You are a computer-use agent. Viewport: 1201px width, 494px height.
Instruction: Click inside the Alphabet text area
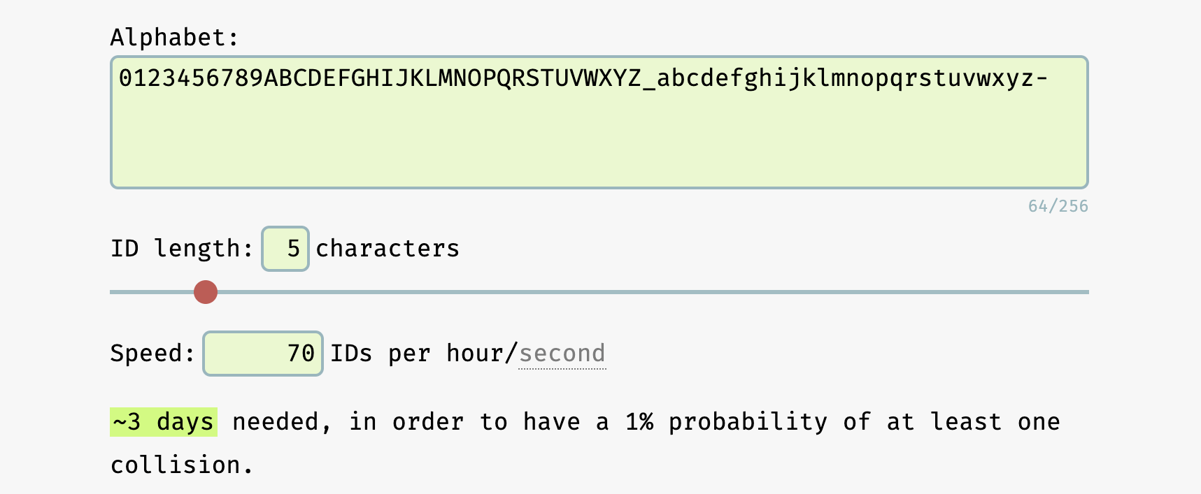(x=599, y=122)
